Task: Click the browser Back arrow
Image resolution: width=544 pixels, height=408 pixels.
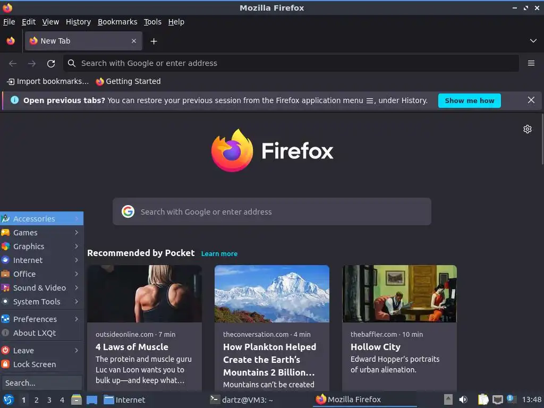Action: pos(13,64)
